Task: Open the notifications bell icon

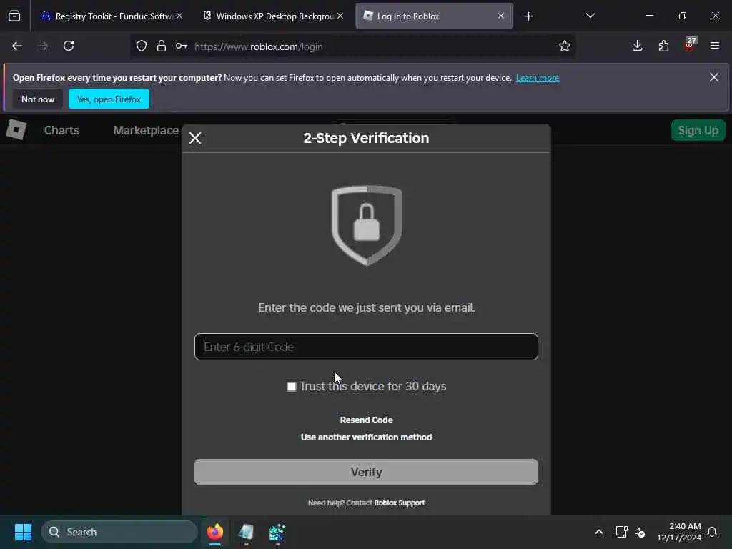Action: click(712, 532)
